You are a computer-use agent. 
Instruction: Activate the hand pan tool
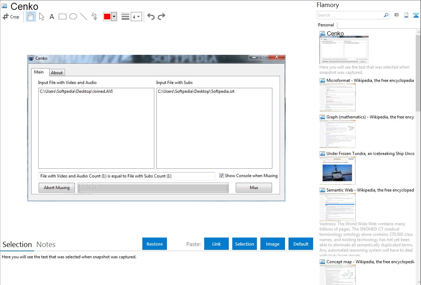[31, 17]
